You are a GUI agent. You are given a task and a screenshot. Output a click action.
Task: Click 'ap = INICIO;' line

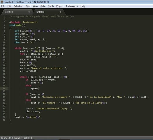[28, 65]
